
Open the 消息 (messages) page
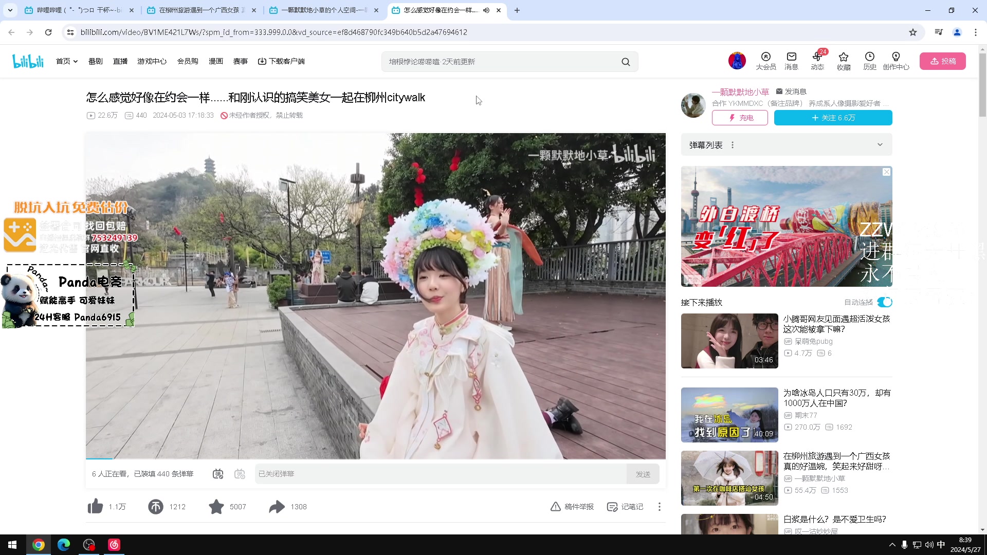(792, 61)
